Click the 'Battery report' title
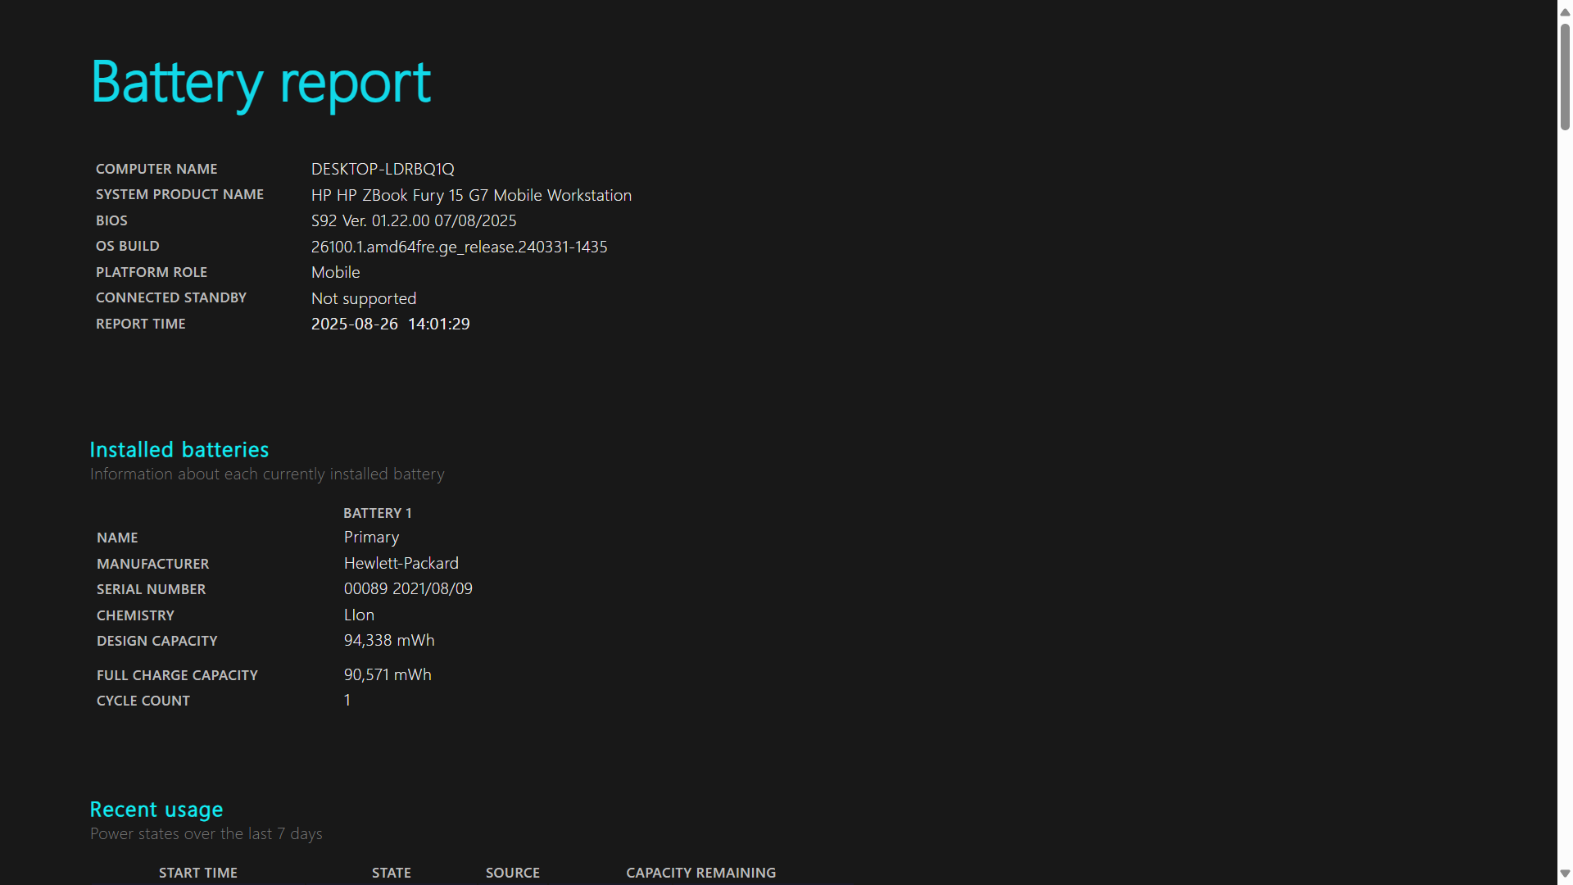Image resolution: width=1573 pixels, height=885 pixels. tap(261, 83)
